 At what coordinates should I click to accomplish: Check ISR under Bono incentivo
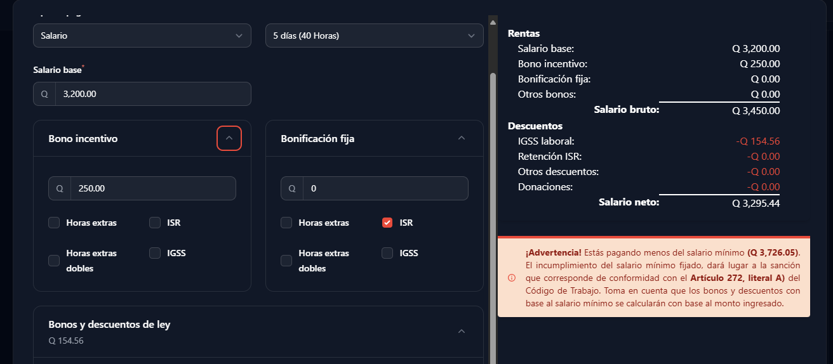pos(155,223)
